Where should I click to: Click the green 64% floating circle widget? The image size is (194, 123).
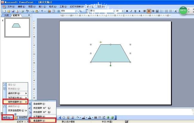tap(183, 10)
